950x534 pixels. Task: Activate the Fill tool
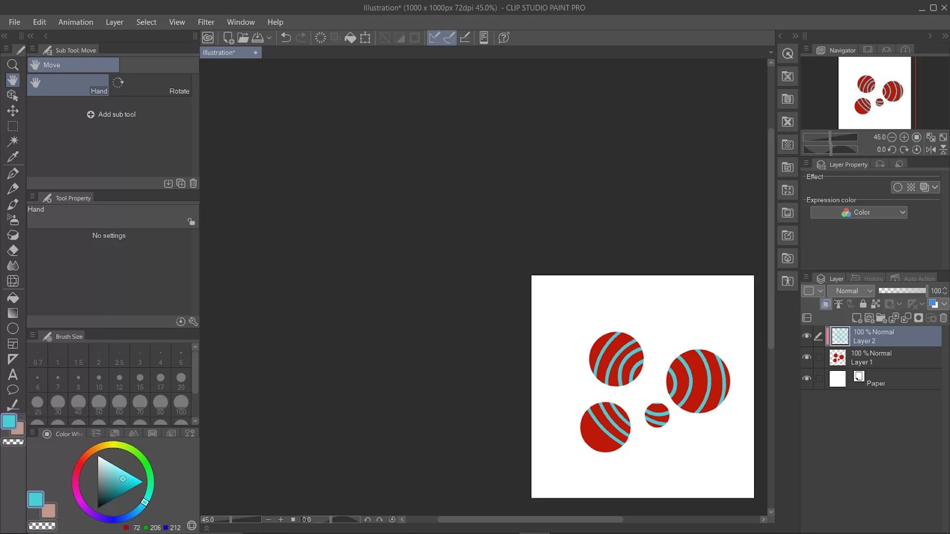click(x=12, y=296)
